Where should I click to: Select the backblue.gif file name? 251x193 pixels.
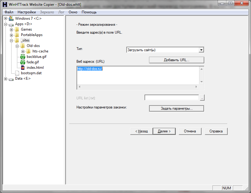[x=36, y=57]
